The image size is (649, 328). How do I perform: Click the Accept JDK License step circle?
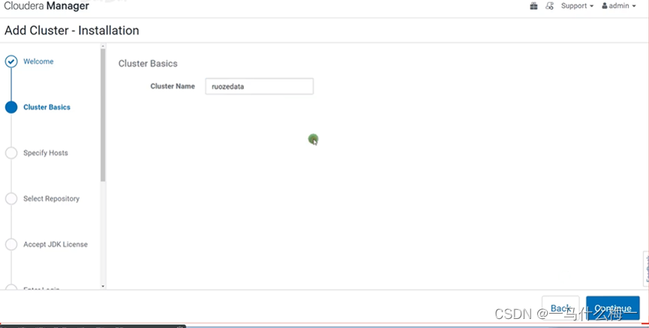11,245
